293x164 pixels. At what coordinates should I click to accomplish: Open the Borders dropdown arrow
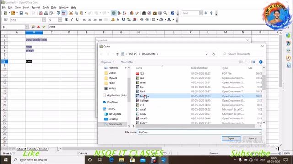pyautogui.click(x=157, y=20)
